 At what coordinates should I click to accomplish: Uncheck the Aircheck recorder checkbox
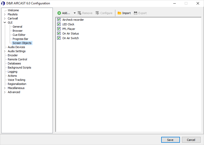[x=59, y=20]
